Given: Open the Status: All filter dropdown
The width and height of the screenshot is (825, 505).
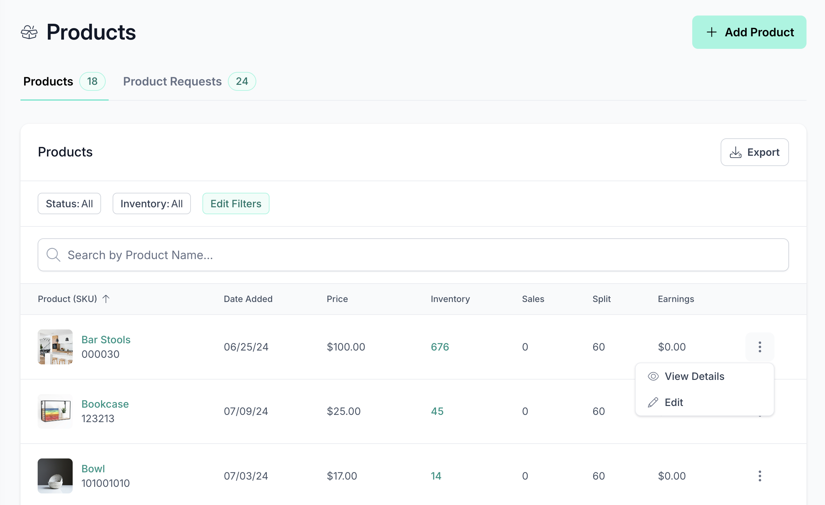Looking at the screenshot, I should (69, 203).
